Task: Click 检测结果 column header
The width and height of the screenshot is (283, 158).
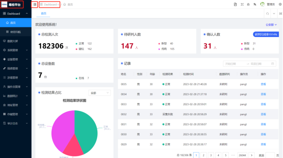Action: point(168,74)
